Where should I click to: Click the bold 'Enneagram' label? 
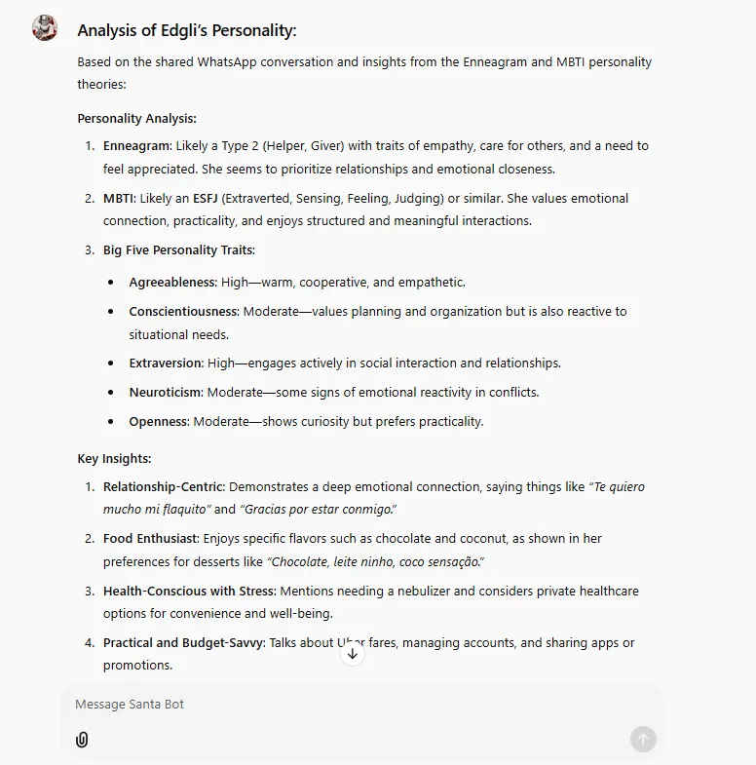[x=137, y=146]
